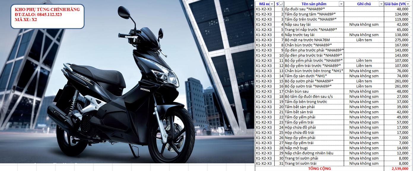Select the KHO PHỤ TÙNG CHÍNH HÃNG text box
Screen dimensions: 413x171
click(47, 17)
